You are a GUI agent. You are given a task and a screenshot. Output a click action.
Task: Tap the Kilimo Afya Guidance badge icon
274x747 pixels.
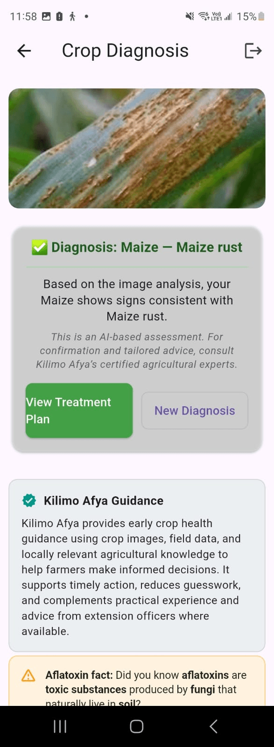pos(28,500)
